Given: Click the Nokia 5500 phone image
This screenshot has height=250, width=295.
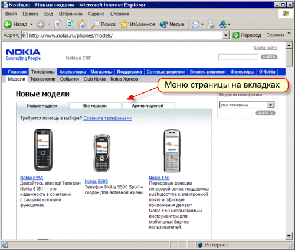Looking at the screenshot, I should click(101, 153).
